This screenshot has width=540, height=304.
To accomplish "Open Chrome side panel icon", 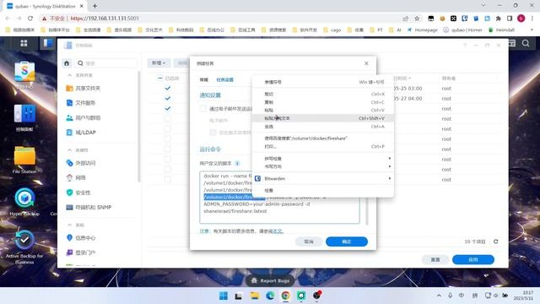I will click(x=510, y=19).
